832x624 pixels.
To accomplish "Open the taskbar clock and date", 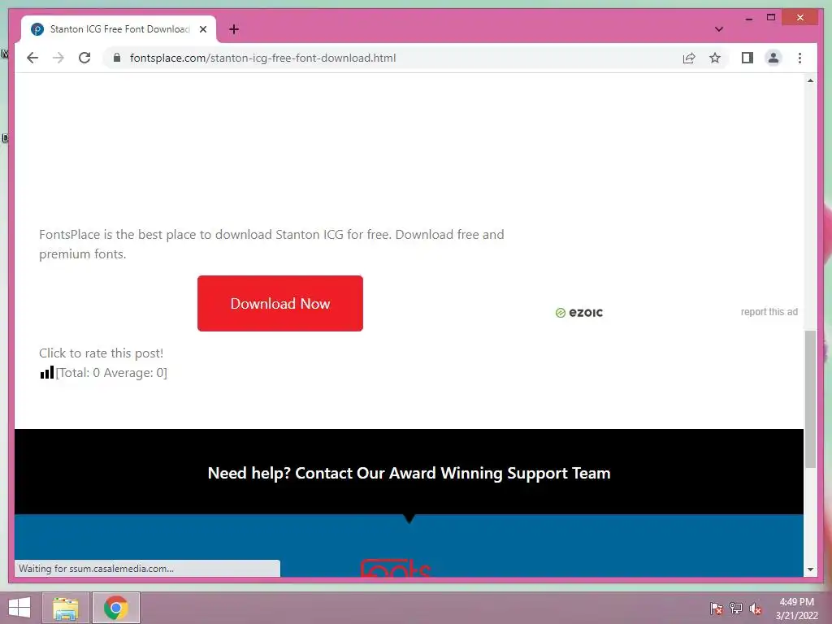I will coord(796,608).
